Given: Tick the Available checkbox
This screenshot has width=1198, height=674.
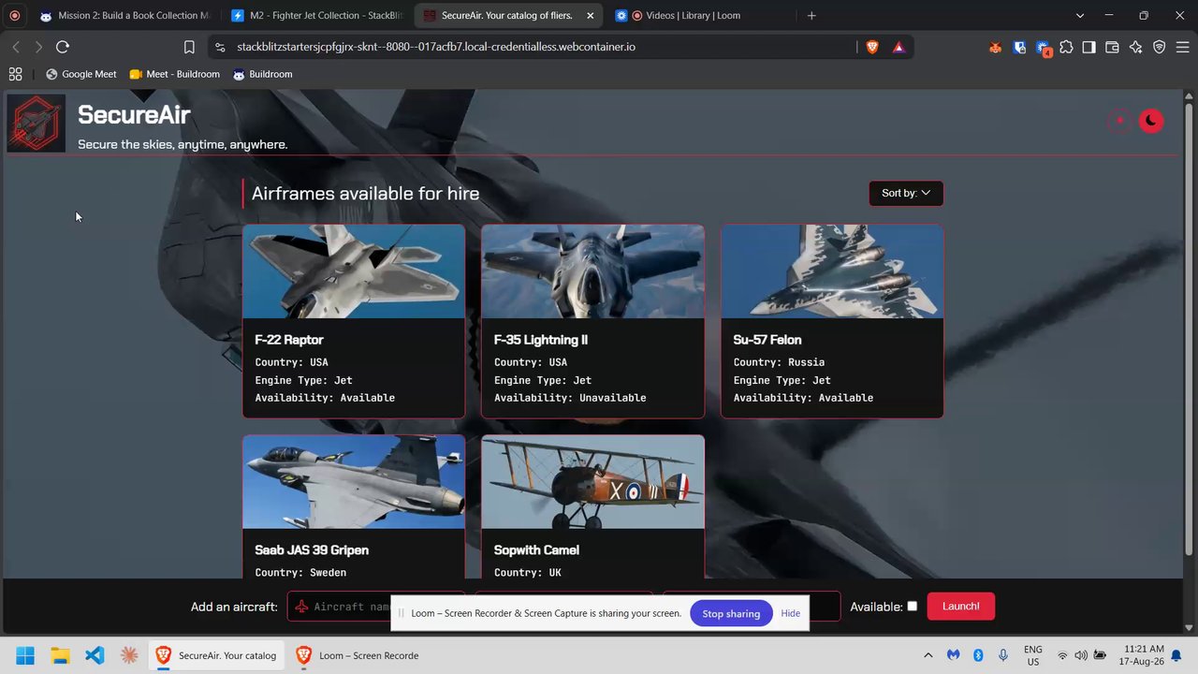Looking at the screenshot, I should (913, 607).
